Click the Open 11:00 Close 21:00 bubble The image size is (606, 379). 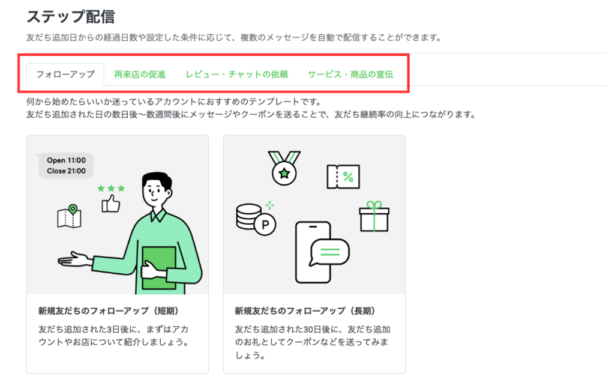click(66, 166)
